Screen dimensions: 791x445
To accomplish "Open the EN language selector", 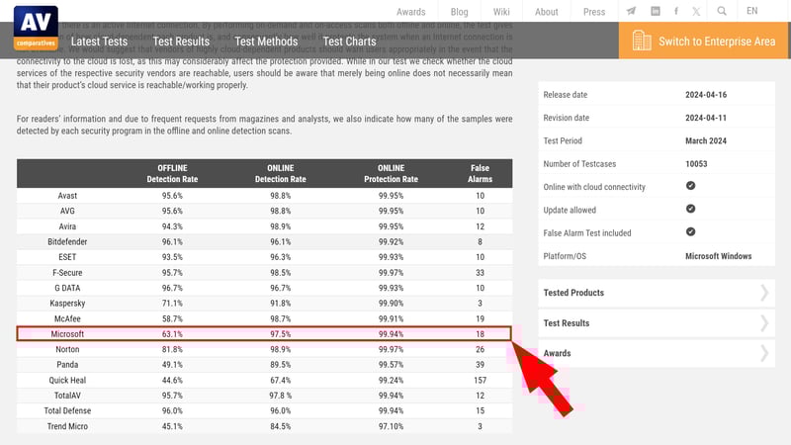I will pyautogui.click(x=752, y=11).
